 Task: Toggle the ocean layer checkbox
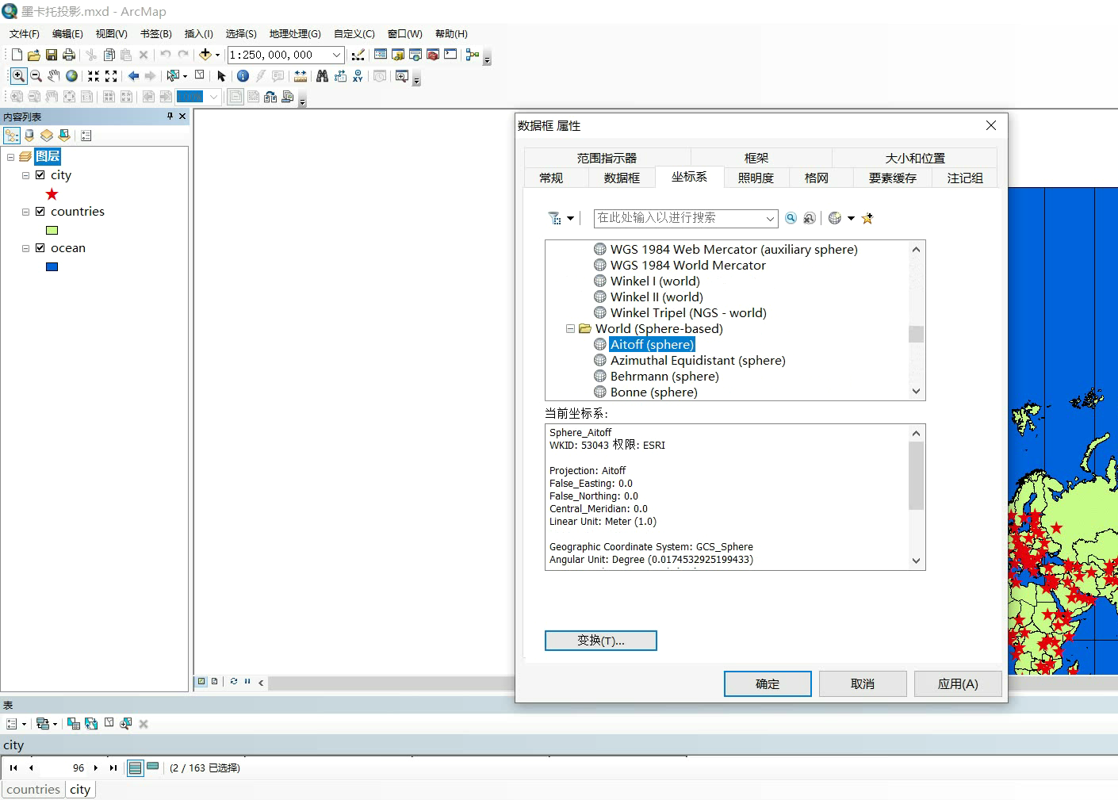[40, 248]
